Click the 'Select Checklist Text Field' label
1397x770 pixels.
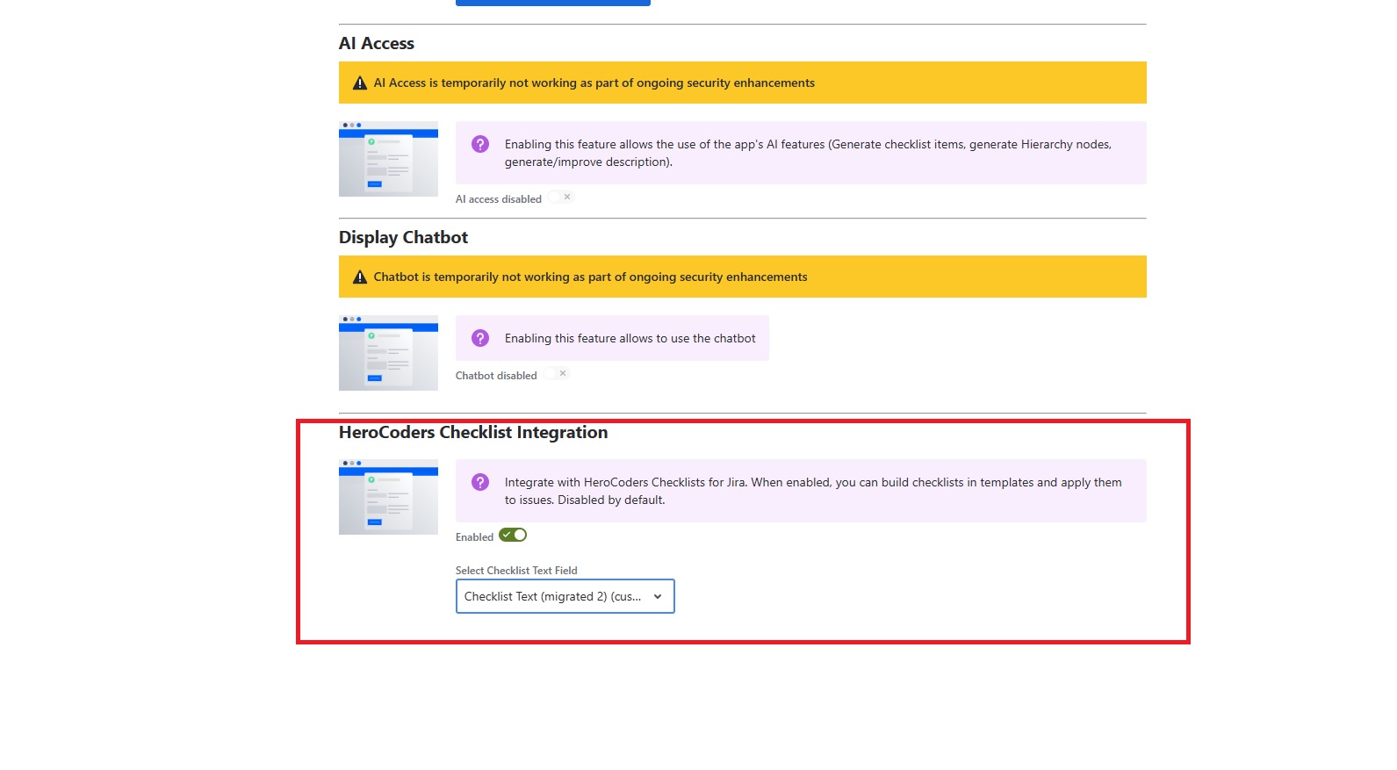(516, 571)
